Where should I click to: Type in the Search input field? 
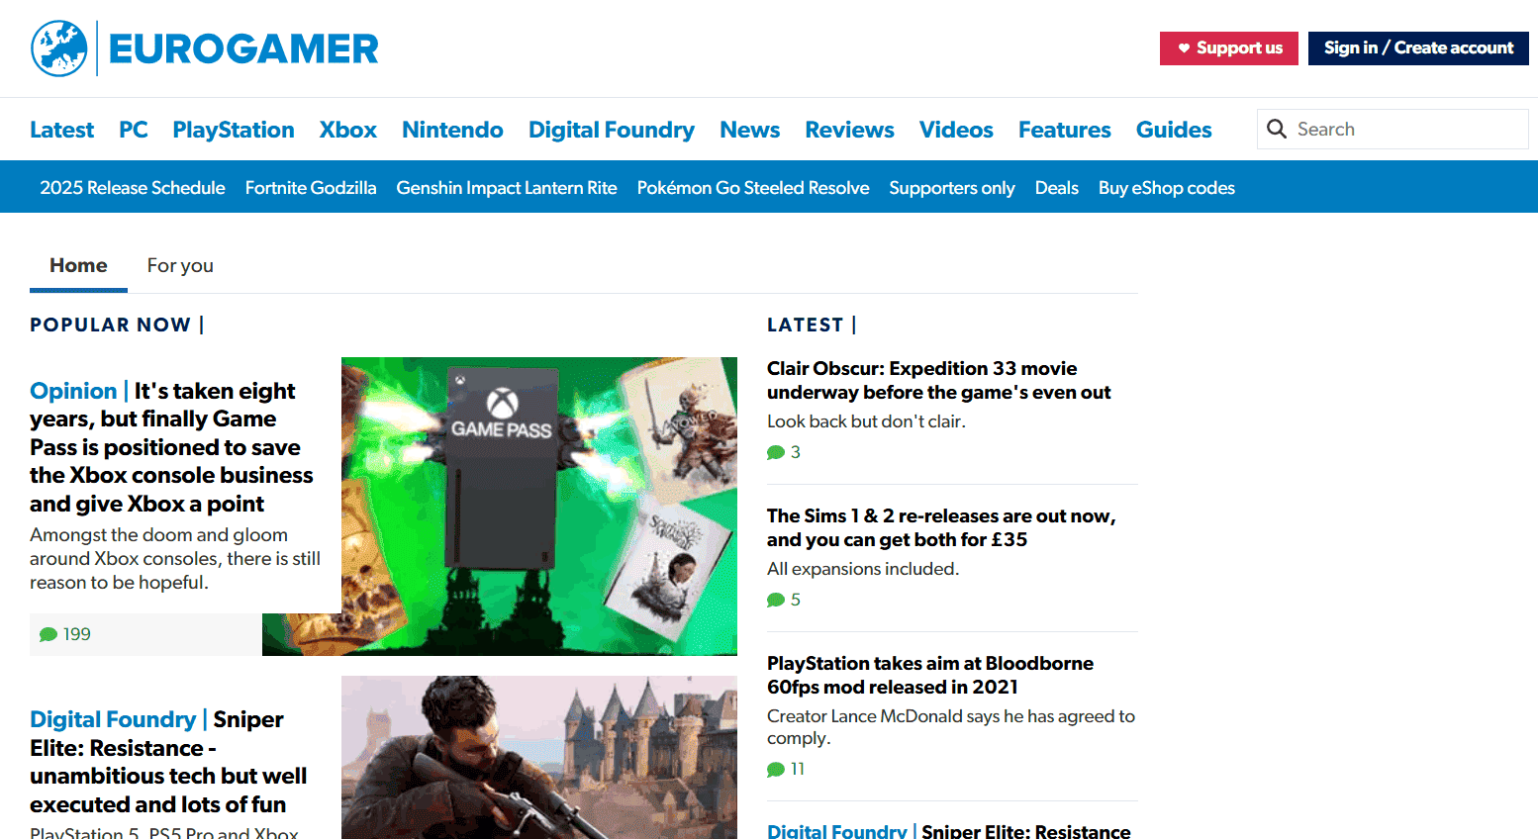click(x=1405, y=130)
